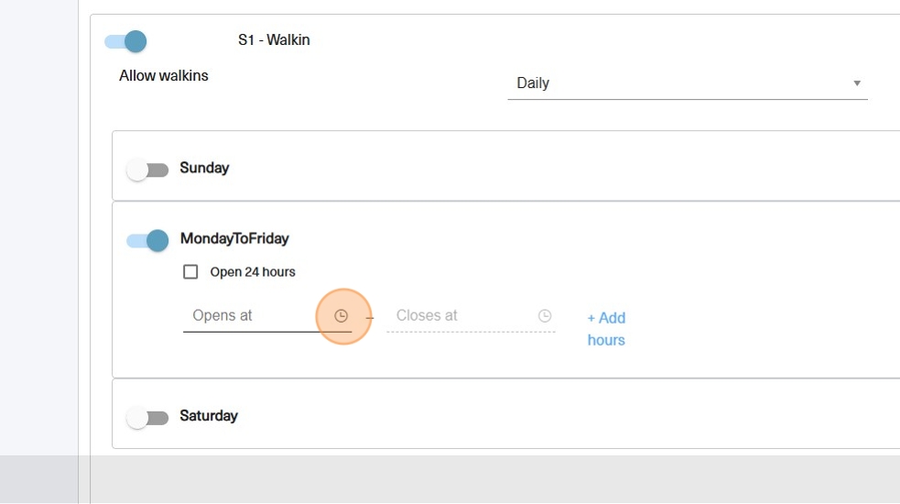This screenshot has height=504, width=900.
Task: Click the MondayToFriday day label
Action: 234,239
